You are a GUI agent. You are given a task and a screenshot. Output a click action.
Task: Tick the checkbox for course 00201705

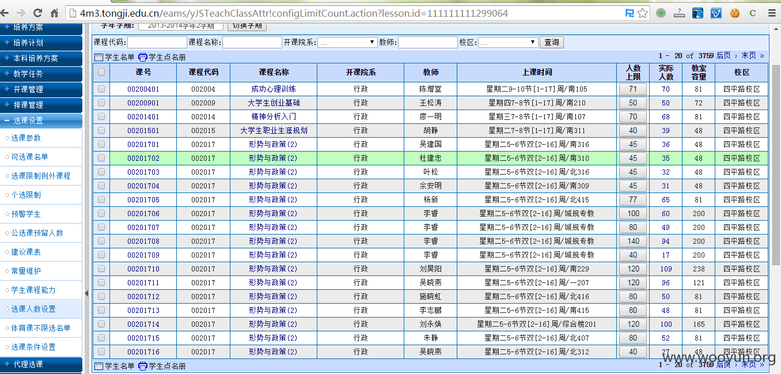pyautogui.click(x=101, y=199)
